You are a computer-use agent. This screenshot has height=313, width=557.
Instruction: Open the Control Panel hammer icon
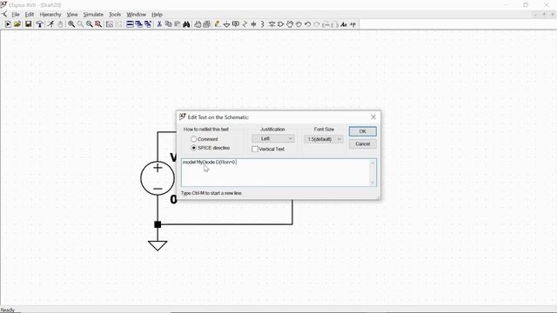pos(39,24)
